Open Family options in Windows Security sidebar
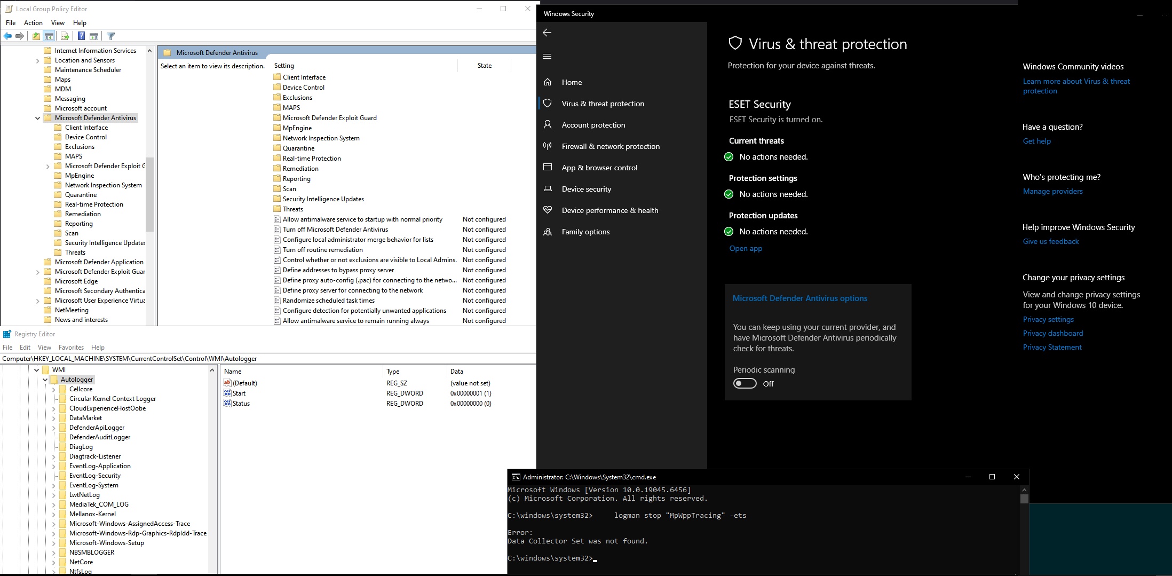The height and width of the screenshot is (576, 1172). (x=585, y=231)
